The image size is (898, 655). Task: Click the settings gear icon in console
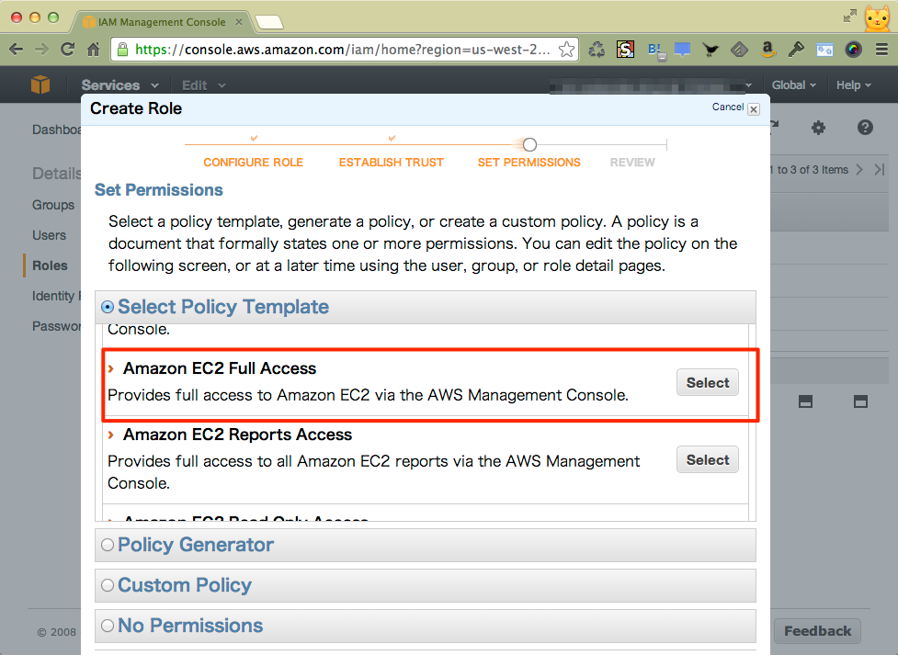(x=818, y=128)
